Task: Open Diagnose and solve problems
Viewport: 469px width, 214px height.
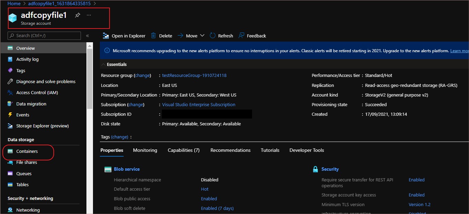Action: (46, 81)
